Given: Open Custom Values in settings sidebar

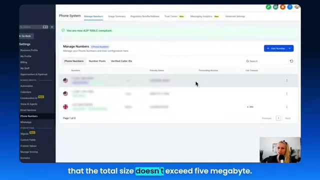Looking at the screenshot, I should click(28, 146).
